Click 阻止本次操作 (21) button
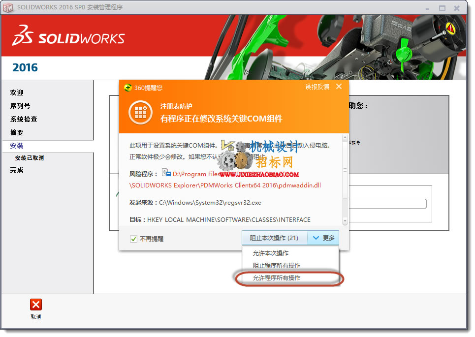Screen dimensions: 475x337 tap(275, 238)
